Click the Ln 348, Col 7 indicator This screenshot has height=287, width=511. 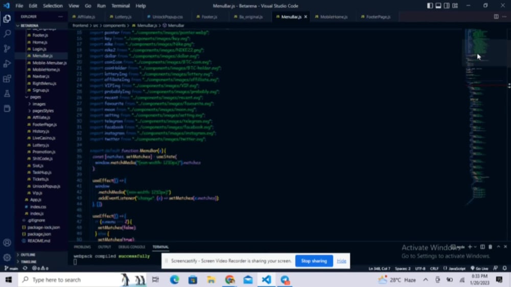point(379,269)
